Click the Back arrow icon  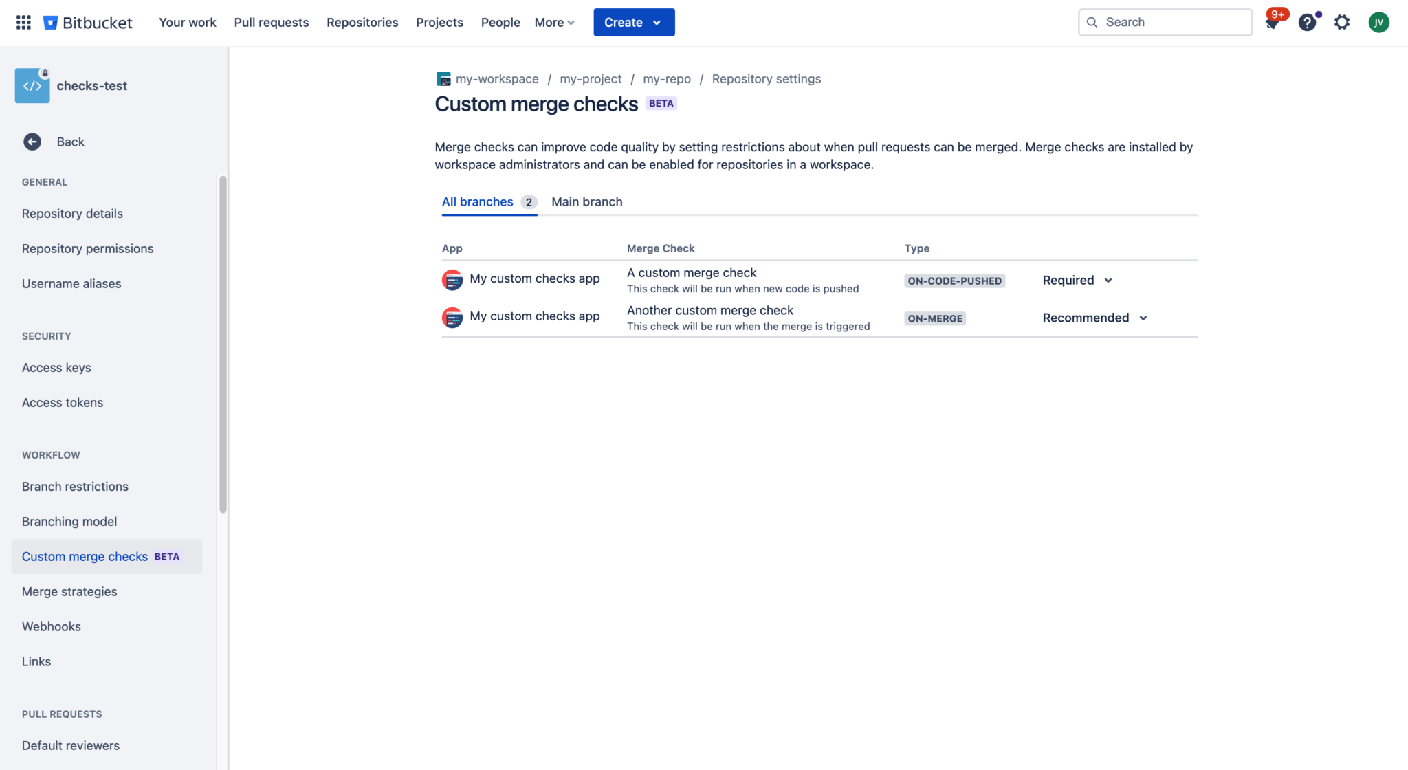[32, 142]
